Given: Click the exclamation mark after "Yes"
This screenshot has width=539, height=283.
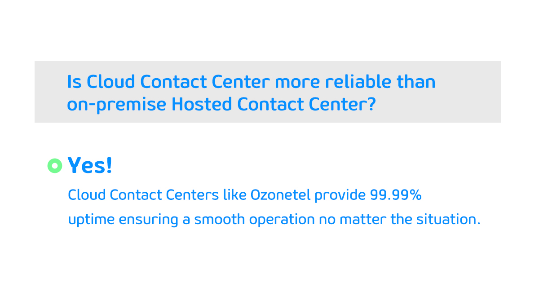Looking at the screenshot, I should pyautogui.click(x=109, y=166).
